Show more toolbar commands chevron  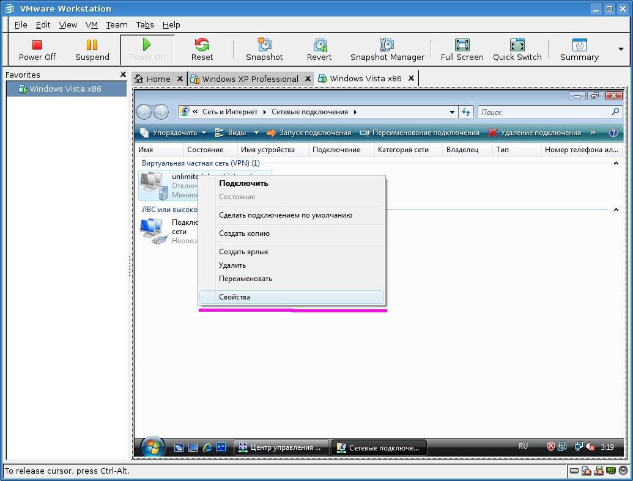tap(593, 133)
